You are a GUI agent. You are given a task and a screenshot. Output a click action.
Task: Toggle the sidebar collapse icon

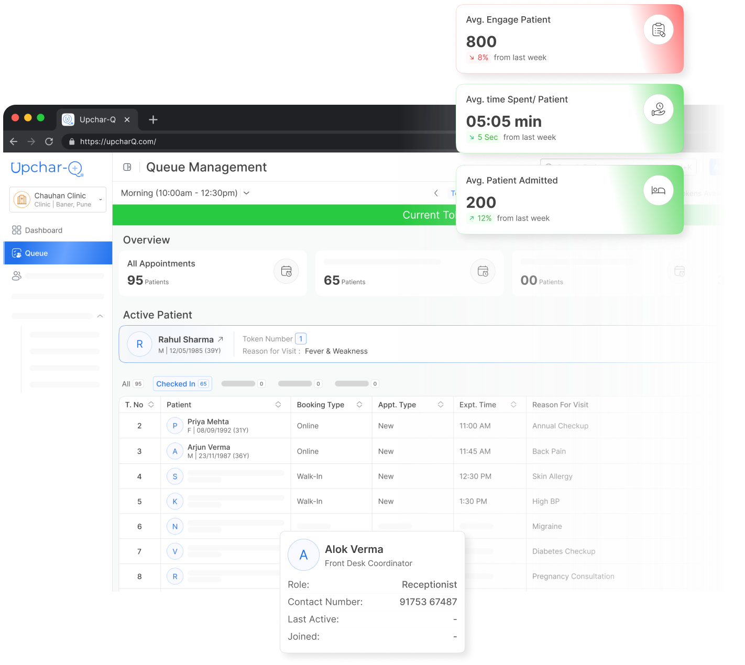point(127,167)
